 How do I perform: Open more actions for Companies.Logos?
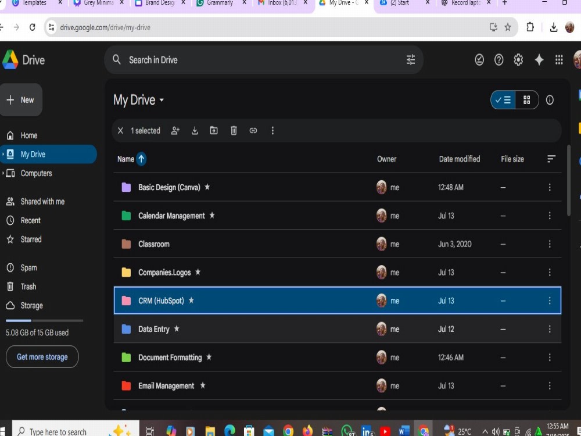[x=550, y=273]
